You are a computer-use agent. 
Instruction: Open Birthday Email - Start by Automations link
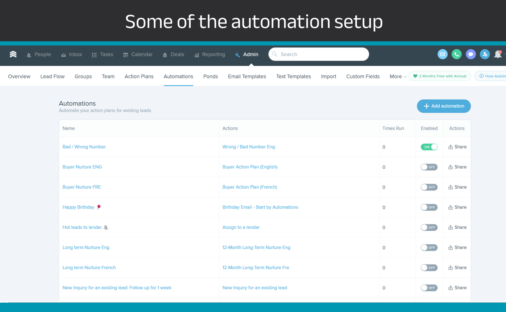[x=260, y=207]
